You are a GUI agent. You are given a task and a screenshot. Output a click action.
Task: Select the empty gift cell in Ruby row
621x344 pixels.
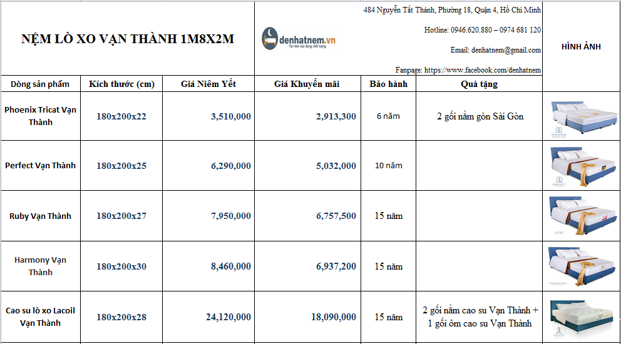(480, 216)
